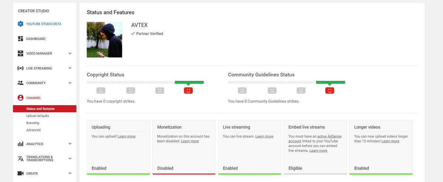The width and height of the screenshot is (443, 182).
Task: Click the Live Streaming broadcast icon
Action: click(x=21, y=68)
